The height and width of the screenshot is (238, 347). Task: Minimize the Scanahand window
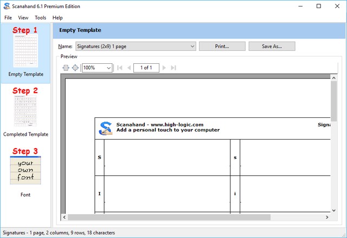click(300, 6)
